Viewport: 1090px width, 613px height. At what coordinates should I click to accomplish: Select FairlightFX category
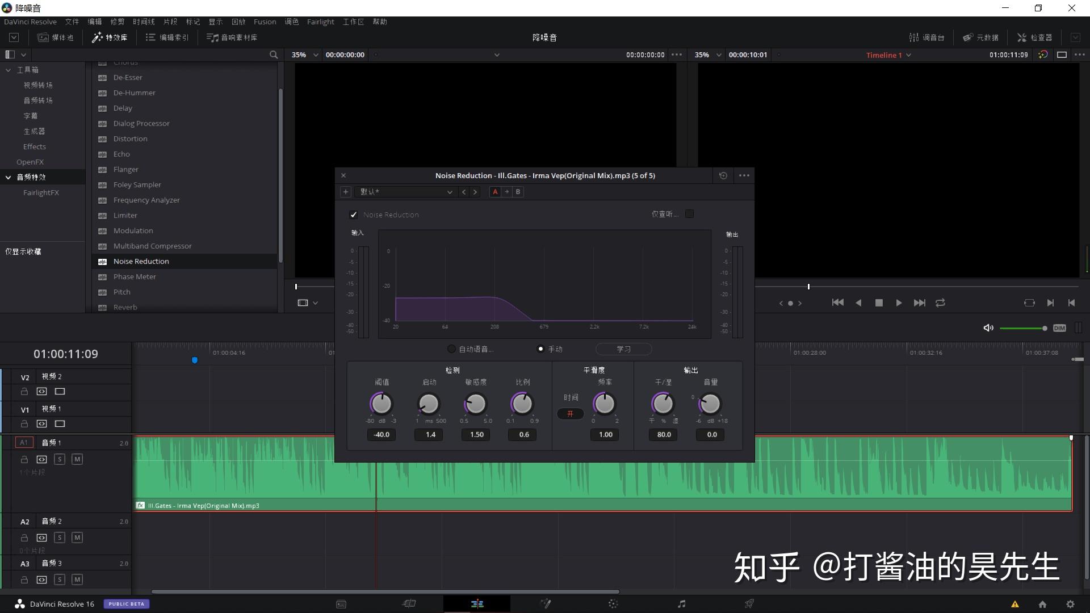pyautogui.click(x=41, y=192)
